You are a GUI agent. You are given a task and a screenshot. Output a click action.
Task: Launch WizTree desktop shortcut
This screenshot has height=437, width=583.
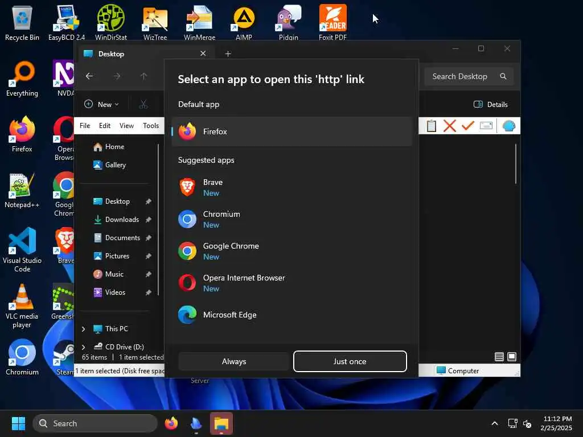(x=155, y=23)
